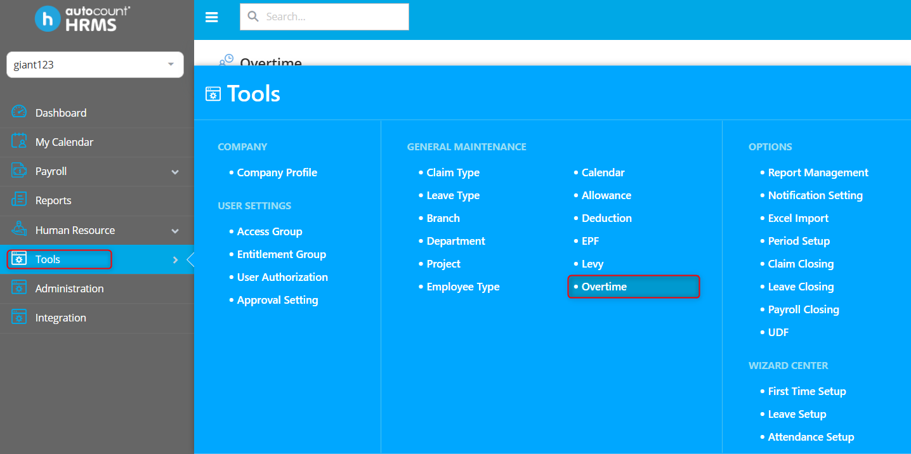The image size is (911, 454).
Task: Expand the Human Resource chevron
Action: [175, 231]
